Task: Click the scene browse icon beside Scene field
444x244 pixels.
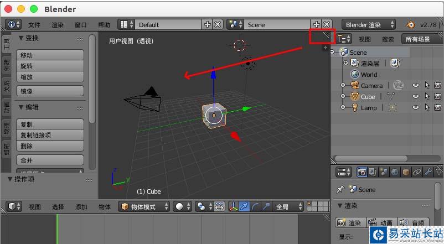Action: [x=236, y=25]
